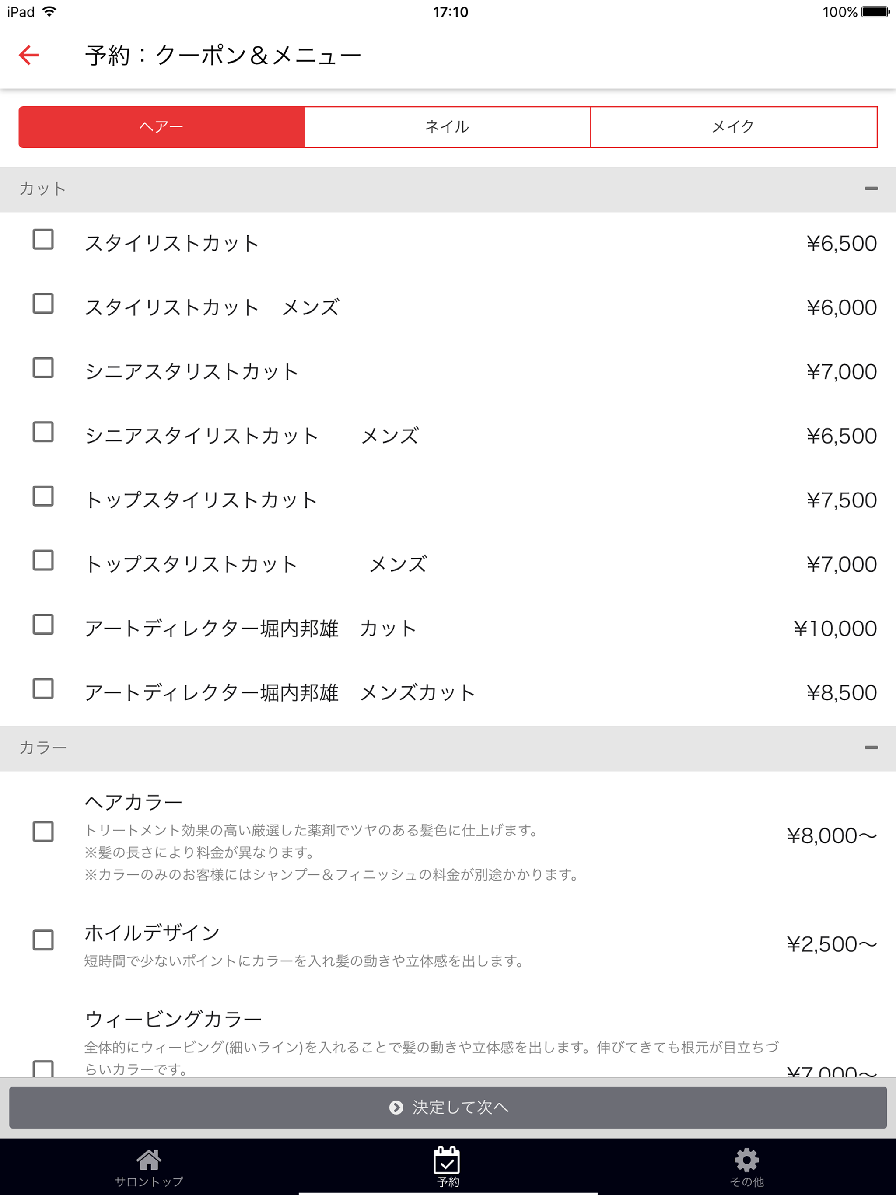
Task: Collapse the カラー section
Action: click(871, 748)
